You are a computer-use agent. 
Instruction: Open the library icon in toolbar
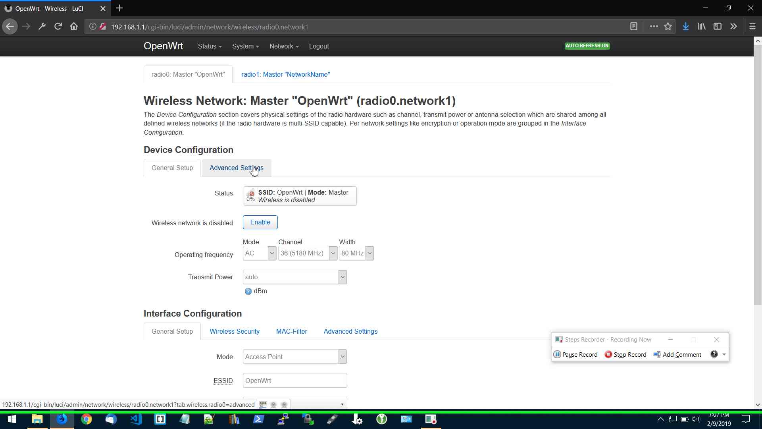coord(702,27)
